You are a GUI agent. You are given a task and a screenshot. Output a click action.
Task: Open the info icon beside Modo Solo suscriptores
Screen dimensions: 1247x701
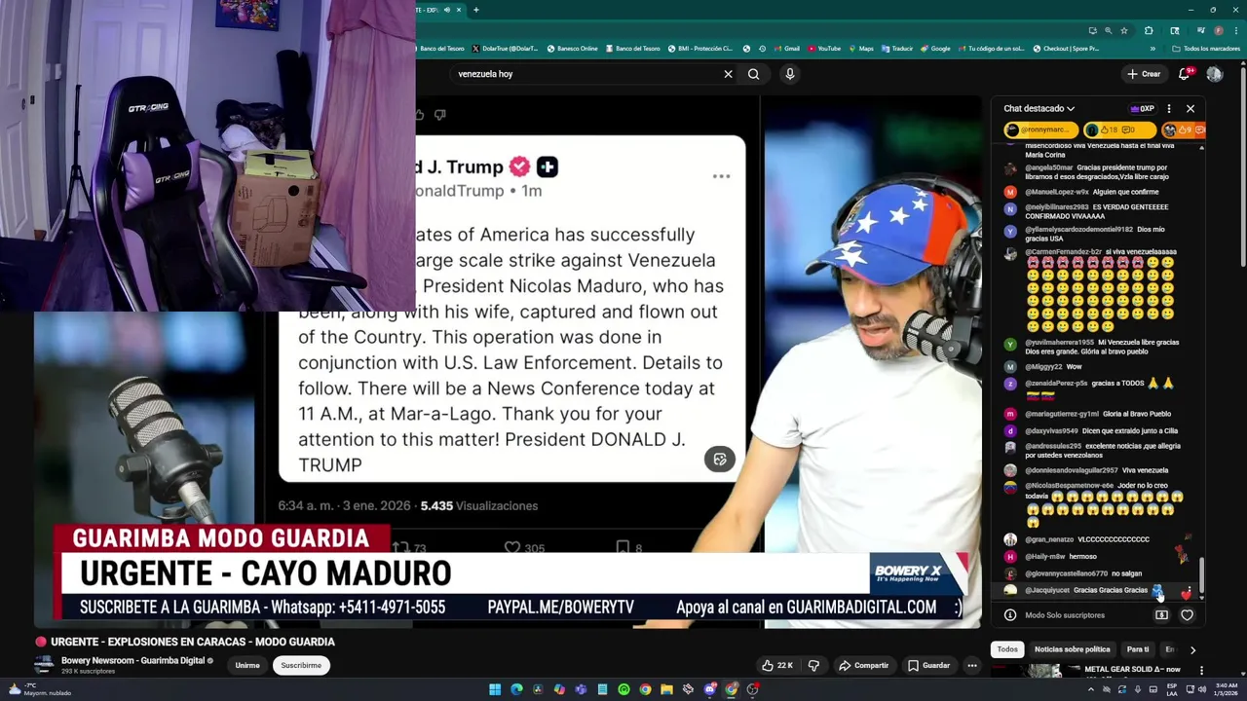1010,615
